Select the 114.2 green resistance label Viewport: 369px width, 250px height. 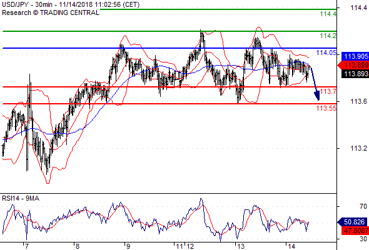click(328, 36)
